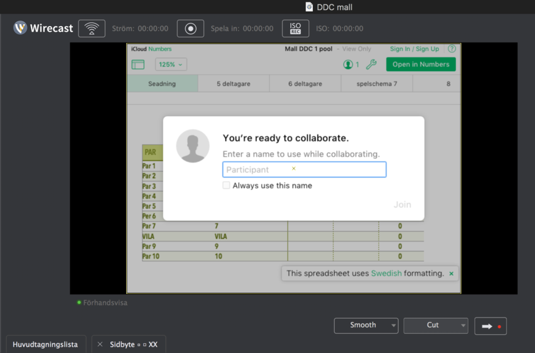Switch to the spelschema 7 tab
The height and width of the screenshot is (353, 535).
pos(377,83)
